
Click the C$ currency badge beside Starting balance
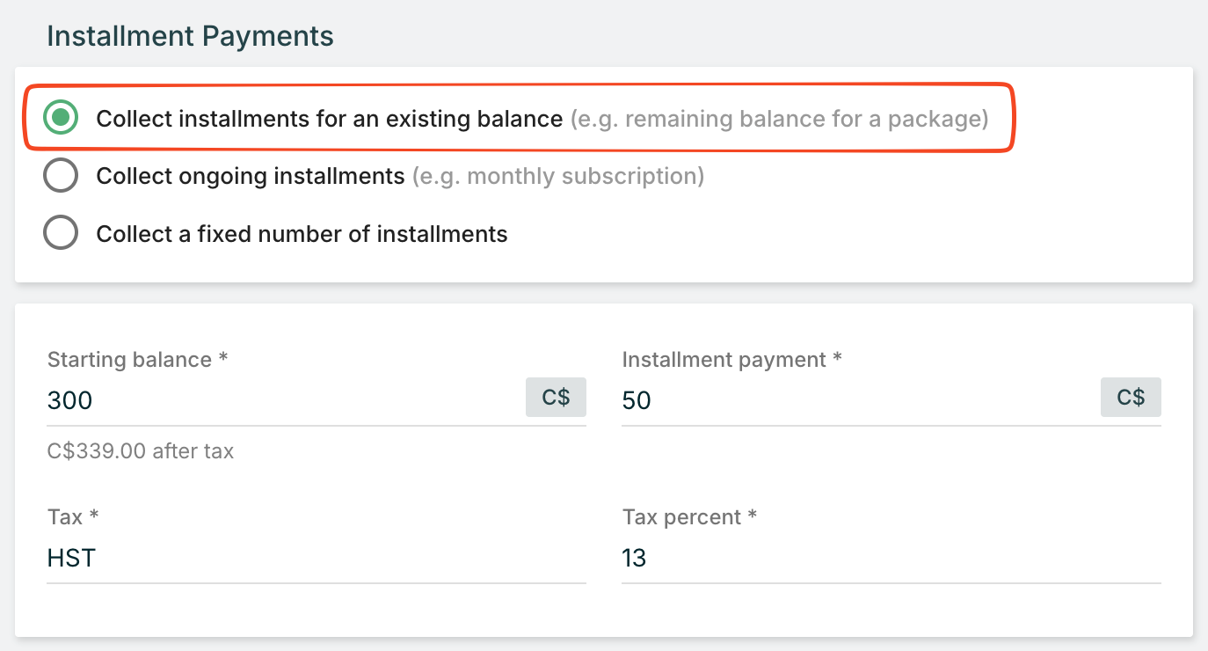pyautogui.click(x=556, y=398)
